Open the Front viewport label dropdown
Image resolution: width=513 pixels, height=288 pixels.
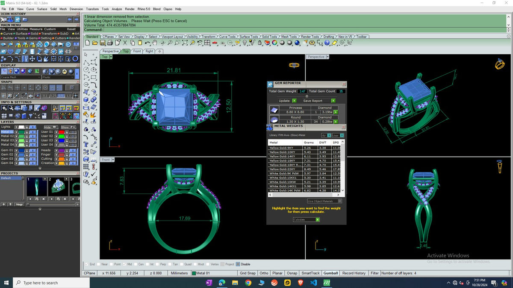[113, 160]
